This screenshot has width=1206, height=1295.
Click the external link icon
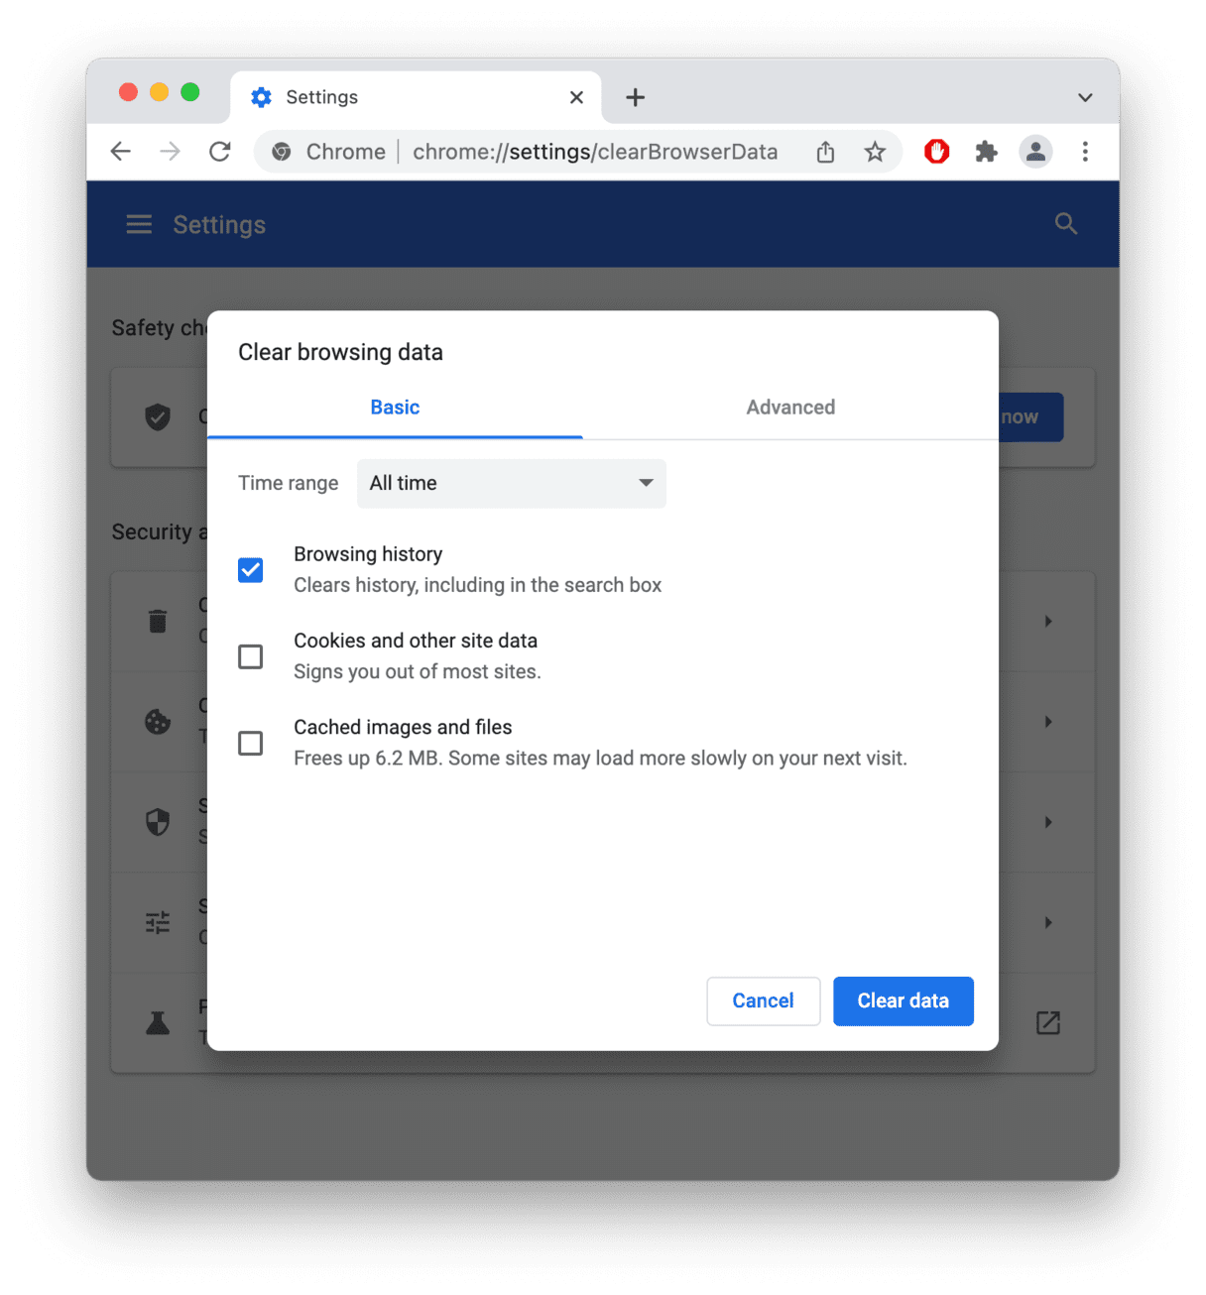tap(1048, 1022)
